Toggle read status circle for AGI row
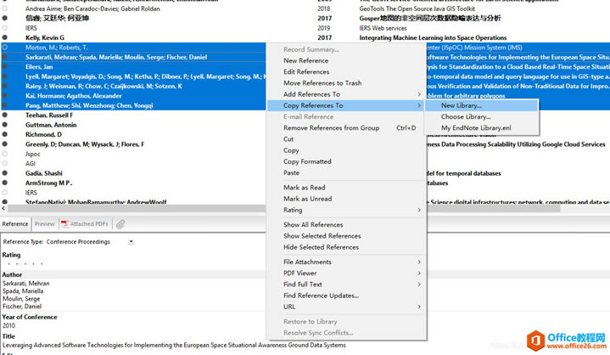This screenshot has height=355, width=610. pos(5,163)
